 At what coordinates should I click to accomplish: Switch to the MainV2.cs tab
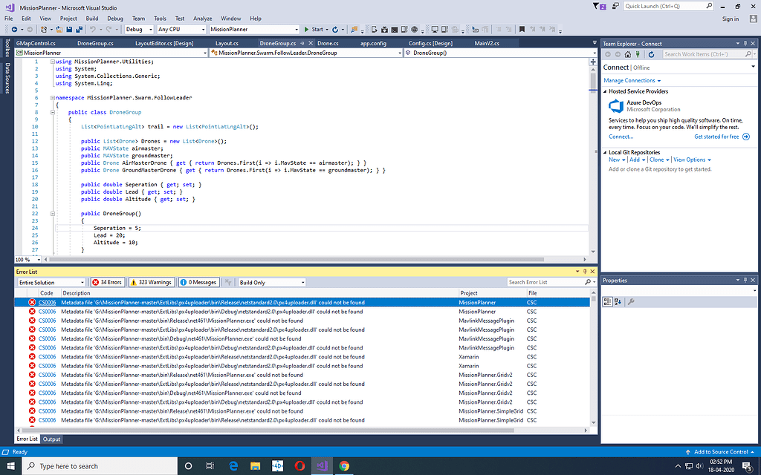[487, 44]
